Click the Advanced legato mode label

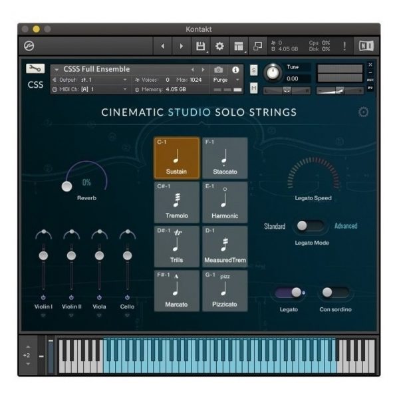click(346, 225)
